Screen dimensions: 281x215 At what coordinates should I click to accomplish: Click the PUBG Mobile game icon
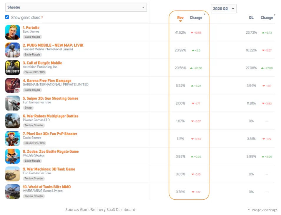click(x=13, y=50)
